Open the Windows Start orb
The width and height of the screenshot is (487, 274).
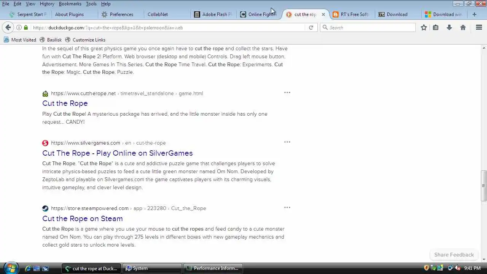pyautogui.click(x=10, y=268)
